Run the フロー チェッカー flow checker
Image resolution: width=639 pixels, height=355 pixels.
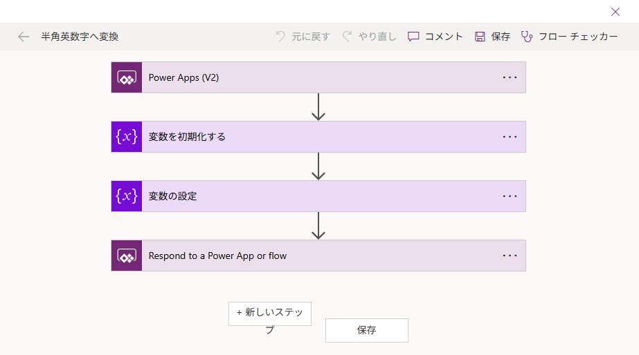pos(569,37)
